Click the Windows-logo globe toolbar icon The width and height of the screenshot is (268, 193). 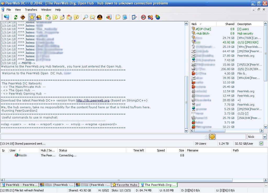pos(157,17)
